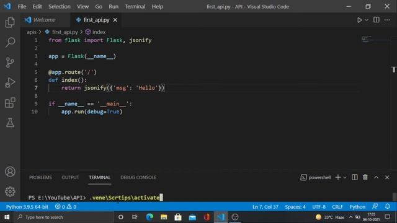Open the Manage gear icon

click(10, 191)
